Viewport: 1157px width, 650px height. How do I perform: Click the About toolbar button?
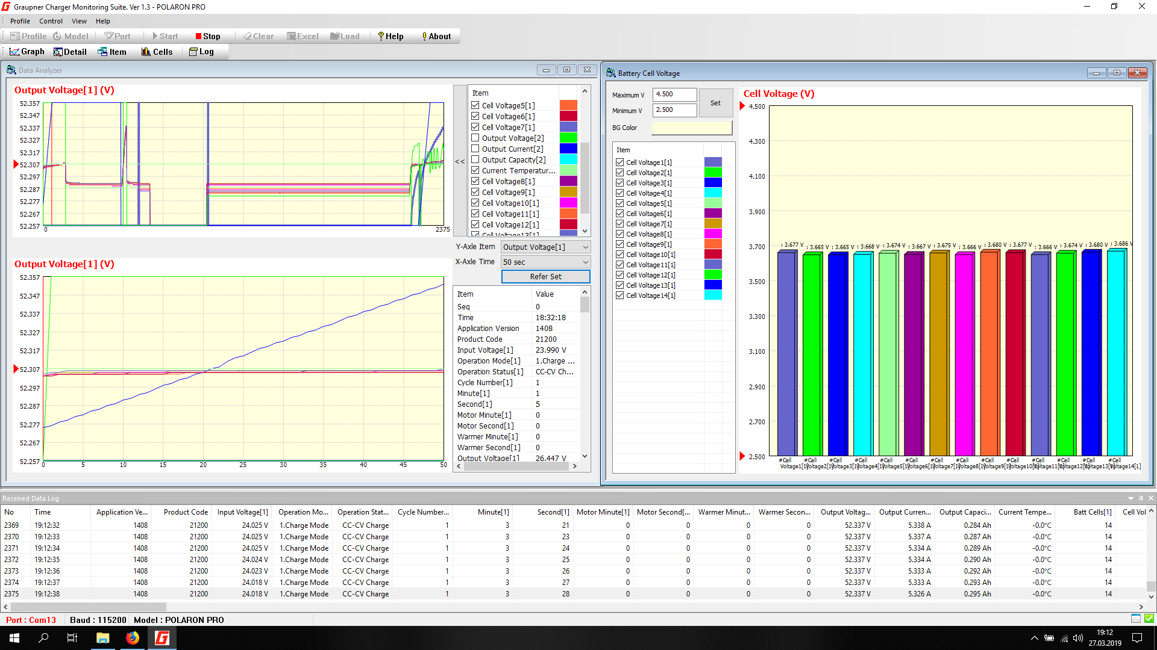point(436,36)
